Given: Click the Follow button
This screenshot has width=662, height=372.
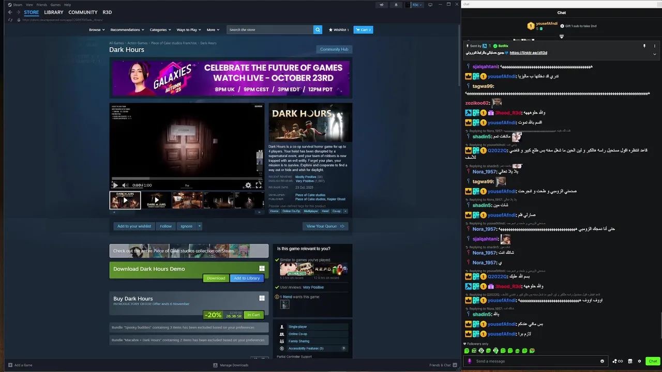Looking at the screenshot, I should click(165, 226).
